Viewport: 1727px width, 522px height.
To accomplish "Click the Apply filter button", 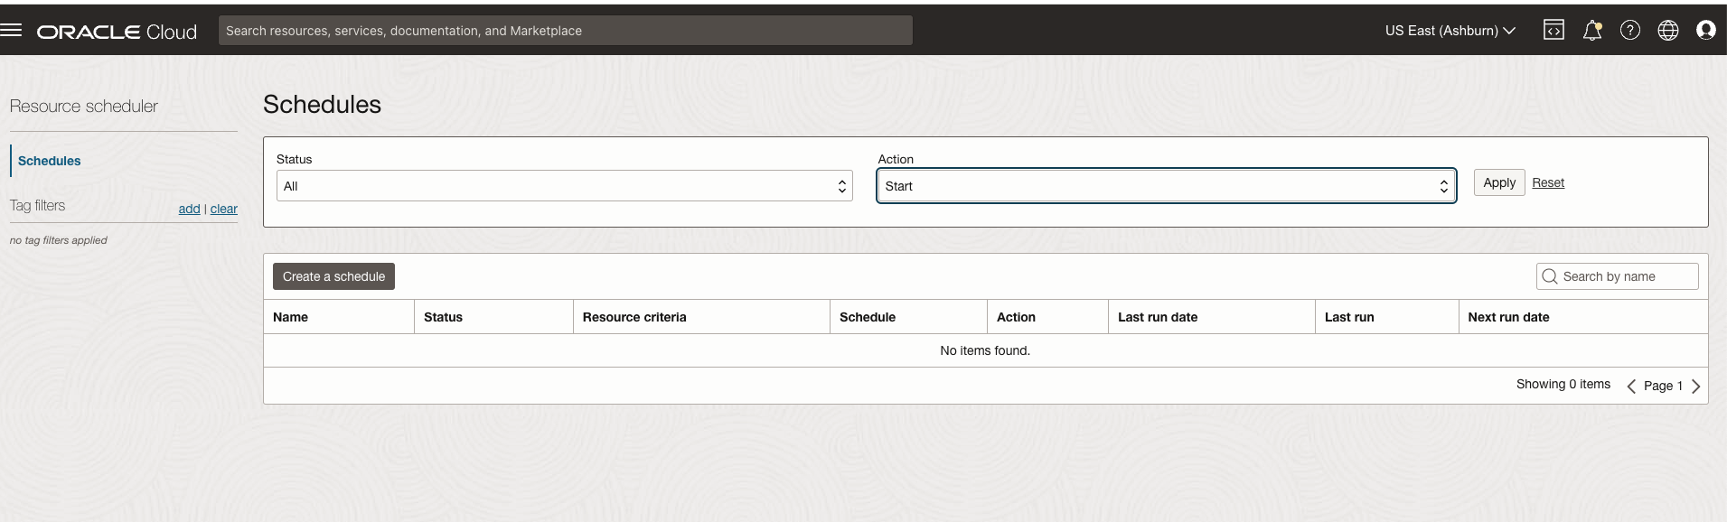I will (x=1499, y=182).
